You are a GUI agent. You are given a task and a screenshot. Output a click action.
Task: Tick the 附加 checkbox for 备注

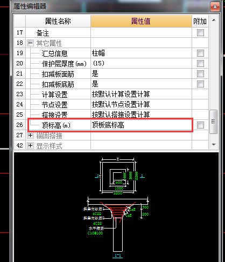(200, 33)
